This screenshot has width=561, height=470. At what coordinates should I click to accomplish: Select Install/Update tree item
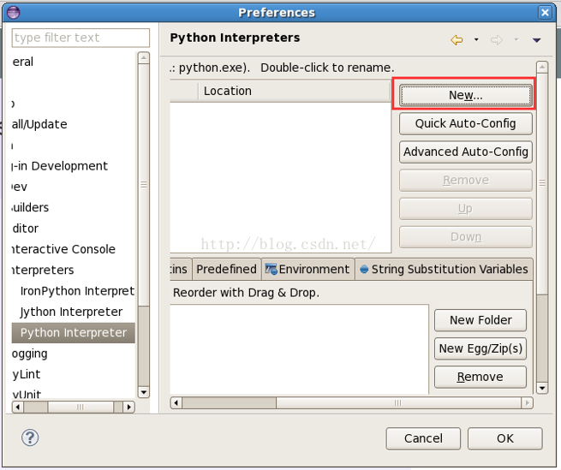39,124
